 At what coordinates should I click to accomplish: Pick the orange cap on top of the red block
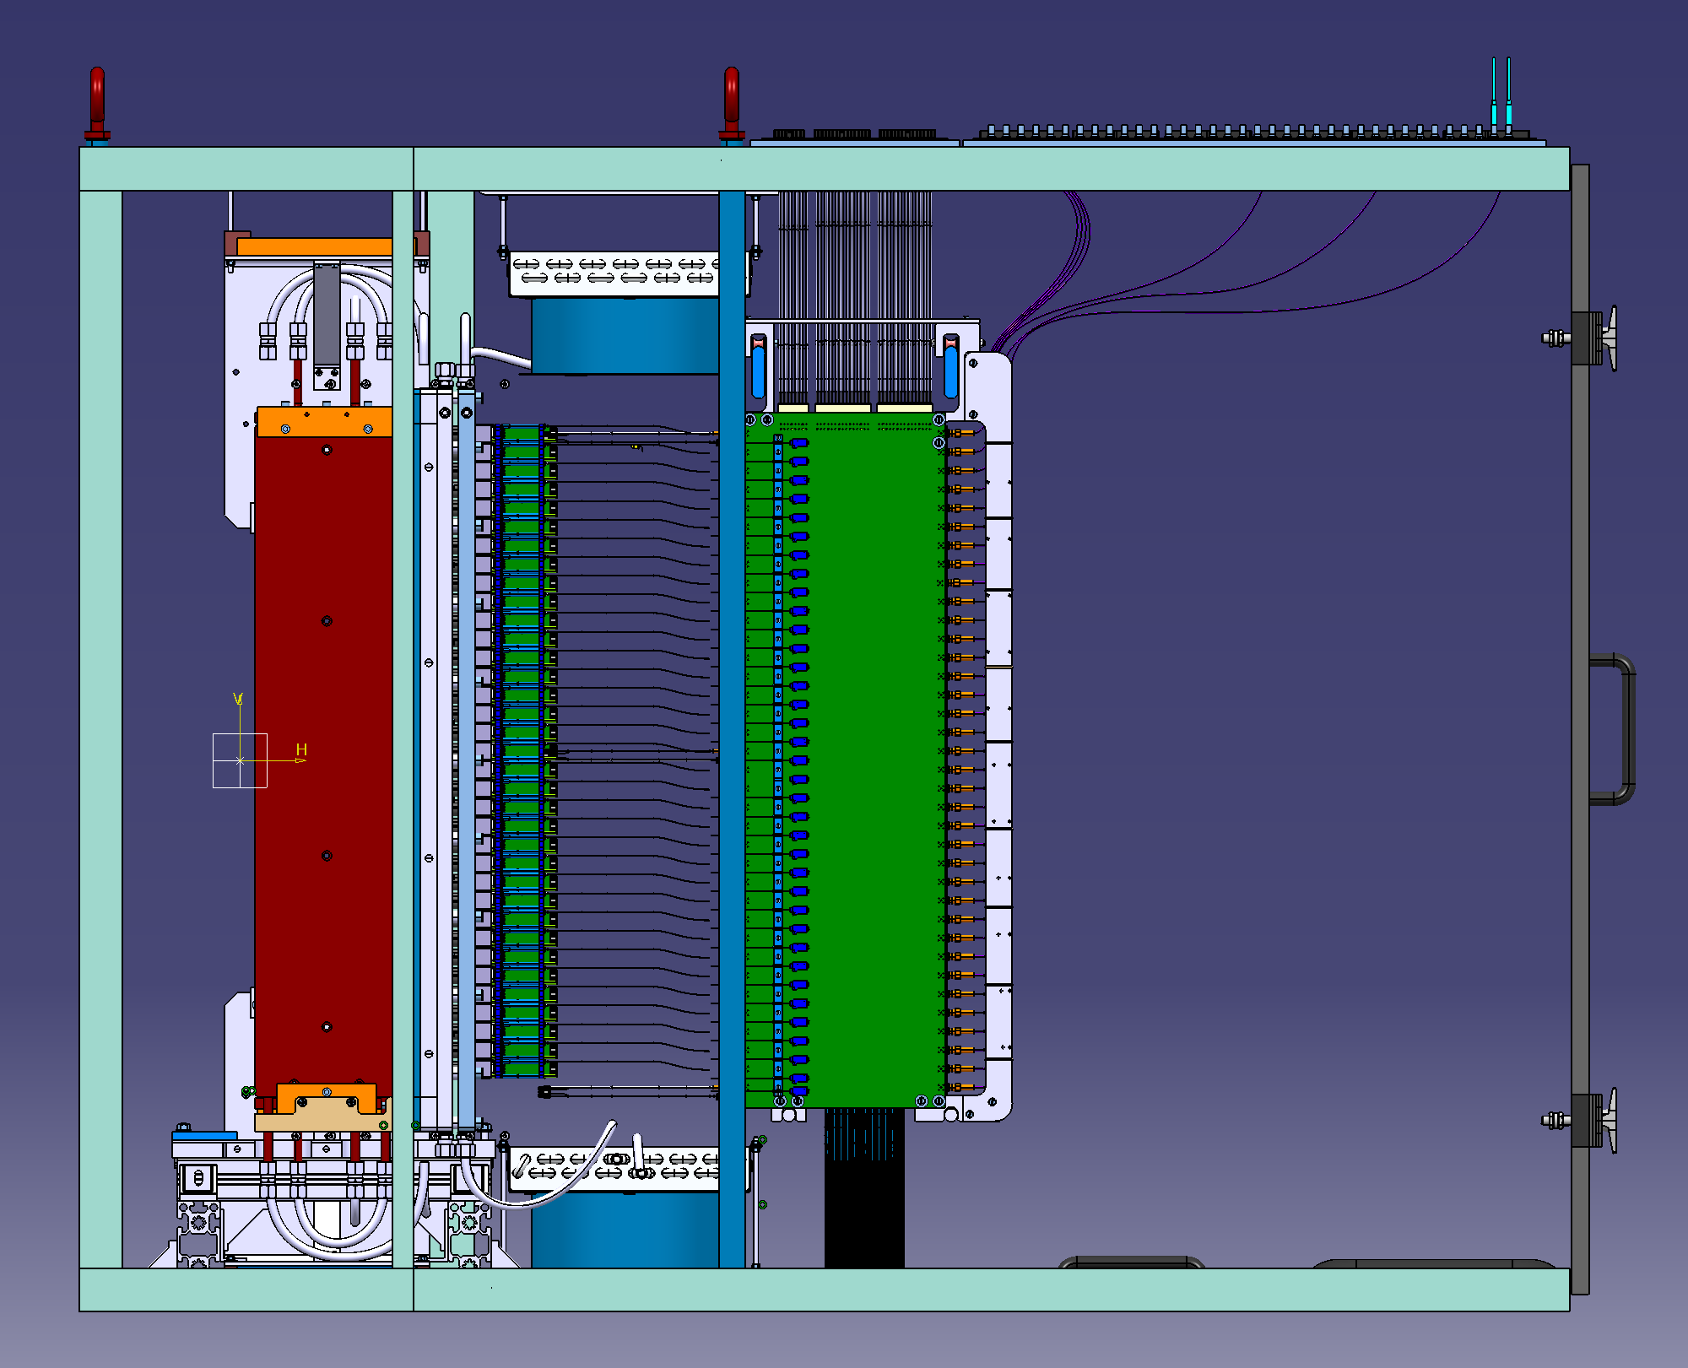click(324, 422)
